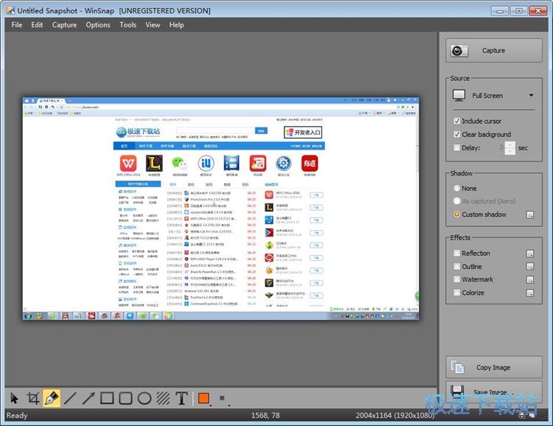Select the Pen drawing tool
The image size is (553, 426).
click(x=52, y=399)
